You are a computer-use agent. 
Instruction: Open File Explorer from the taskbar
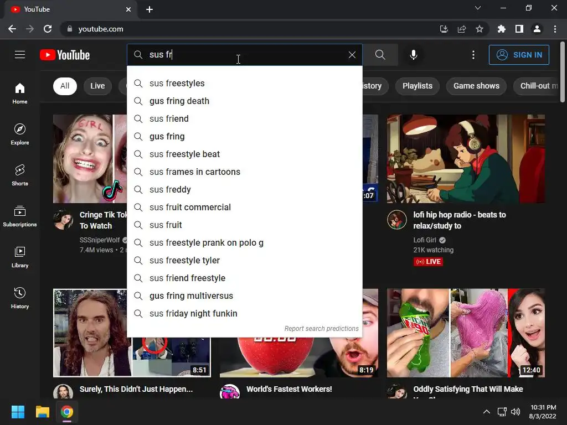pos(42,412)
